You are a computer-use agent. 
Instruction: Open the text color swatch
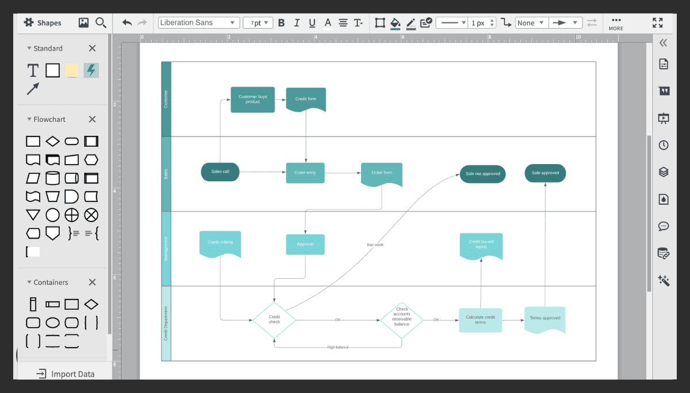327,23
